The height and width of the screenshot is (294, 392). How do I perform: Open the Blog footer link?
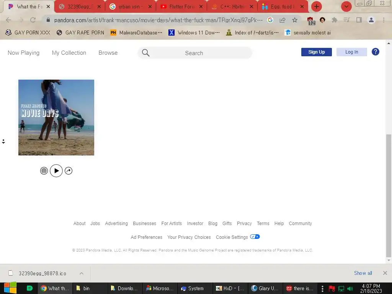(x=213, y=224)
